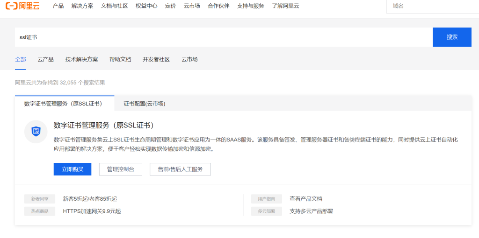Open 文档与社区 in the top navigation

coord(114,6)
